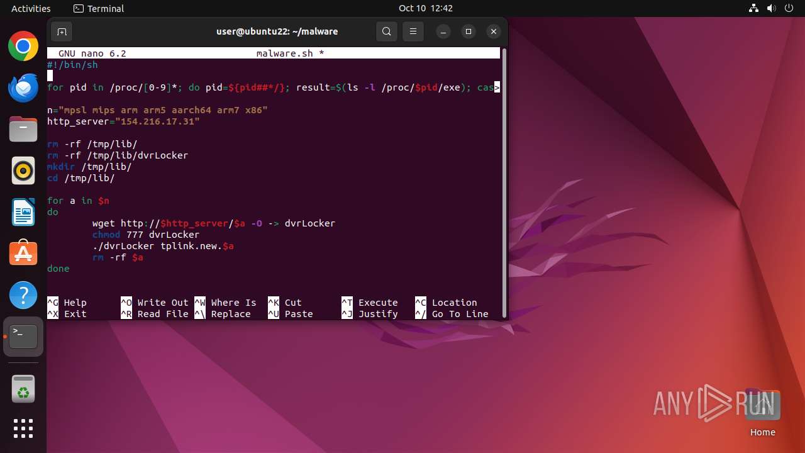Click the line 'chmod 777 dvrLocker'
This screenshot has height=453, width=805.
tap(146, 235)
